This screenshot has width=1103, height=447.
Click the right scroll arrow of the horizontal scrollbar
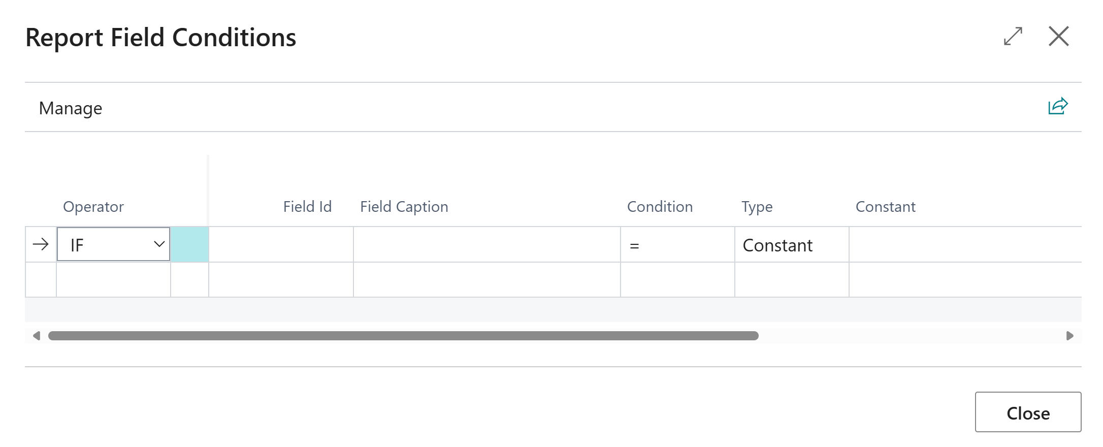(1069, 335)
